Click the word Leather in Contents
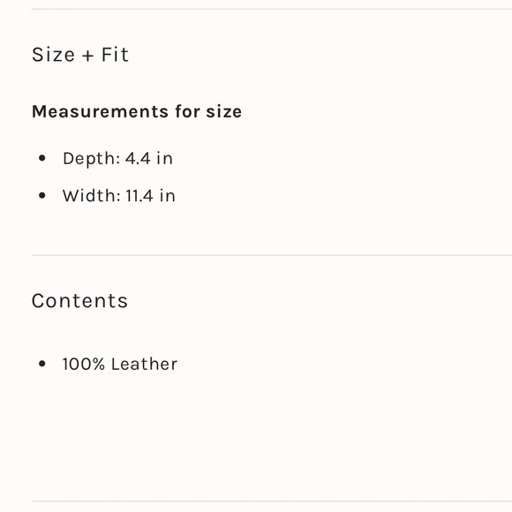This screenshot has height=512, width=512. click(x=144, y=364)
